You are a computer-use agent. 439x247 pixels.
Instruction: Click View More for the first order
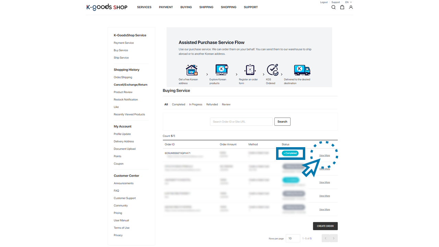324,155
